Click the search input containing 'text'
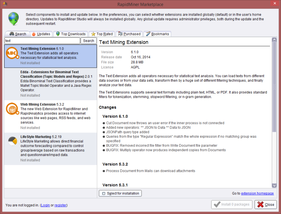This screenshot has height=214, width=281. (x=42, y=41)
